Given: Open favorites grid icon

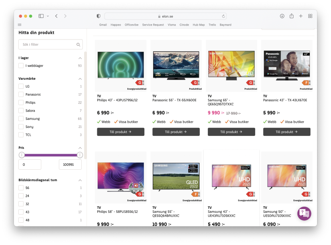Looking at the screenshot, I should point(20,25).
